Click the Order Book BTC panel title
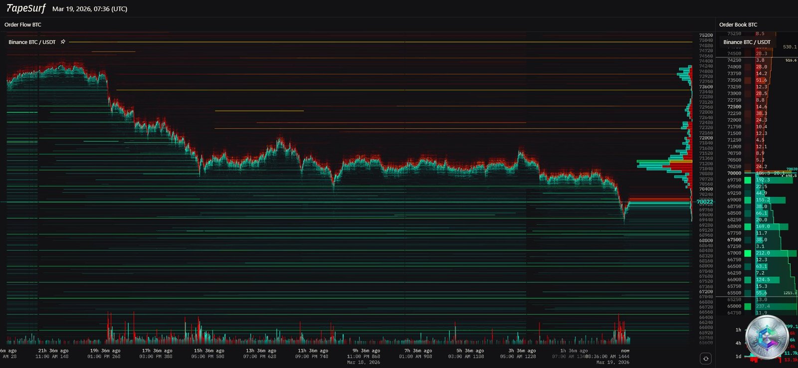Image resolution: width=798 pixels, height=368 pixels. click(738, 24)
